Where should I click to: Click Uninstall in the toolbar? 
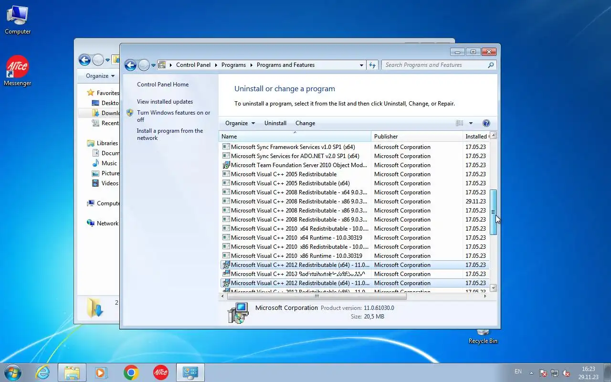(x=275, y=123)
